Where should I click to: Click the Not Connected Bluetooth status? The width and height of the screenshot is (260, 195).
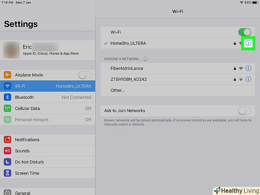(76, 97)
